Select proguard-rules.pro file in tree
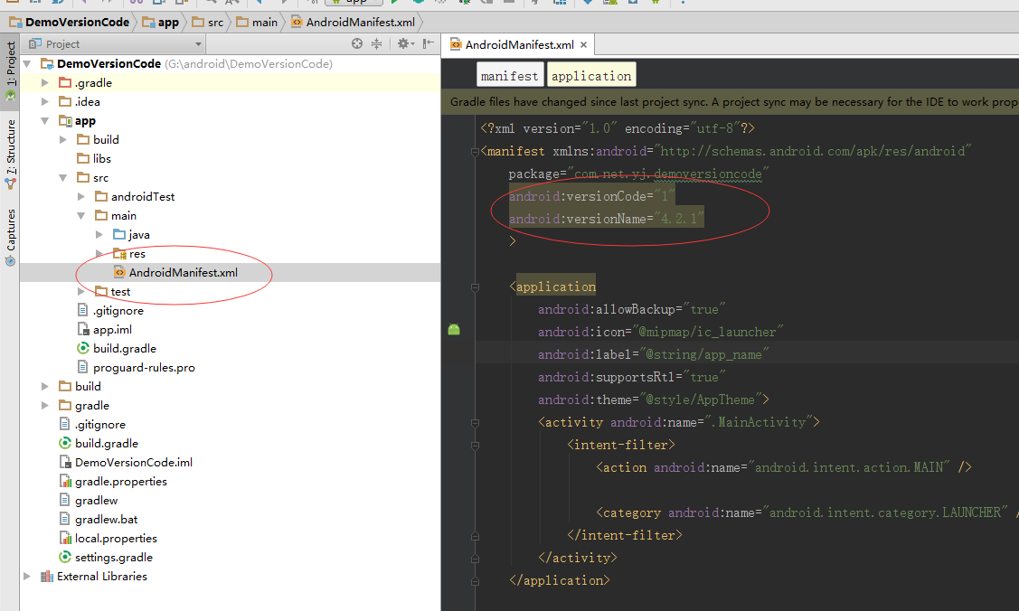The height and width of the screenshot is (611, 1019). pos(144,368)
